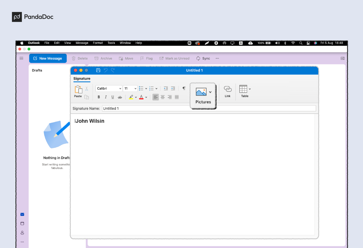Expand numbered list style arrow

click(x=157, y=89)
